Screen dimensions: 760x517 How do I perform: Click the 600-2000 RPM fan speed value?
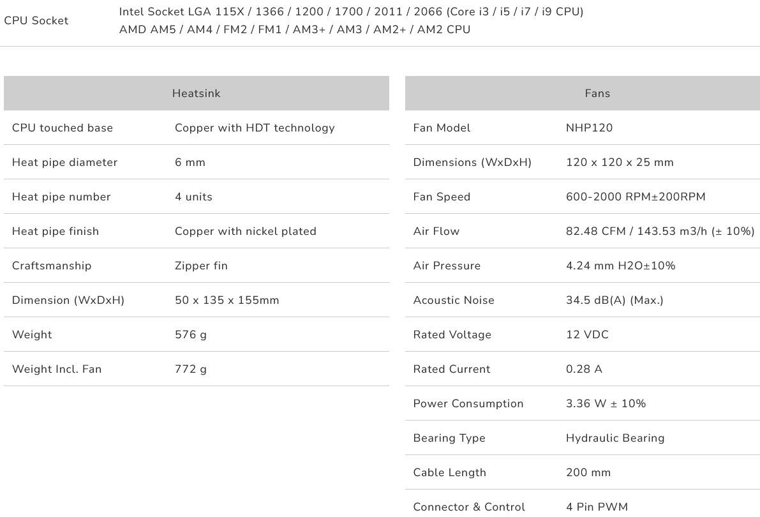[636, 197]
